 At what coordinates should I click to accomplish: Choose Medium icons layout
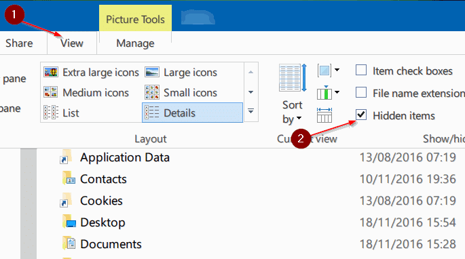click(86, 93)
